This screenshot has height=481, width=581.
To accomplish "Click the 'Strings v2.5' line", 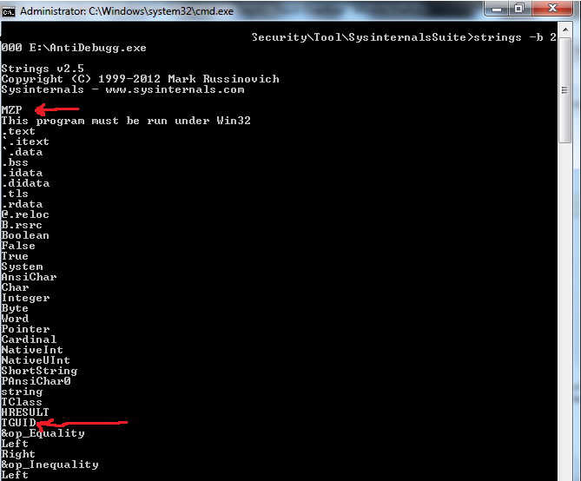I will (x=43, y=69).
